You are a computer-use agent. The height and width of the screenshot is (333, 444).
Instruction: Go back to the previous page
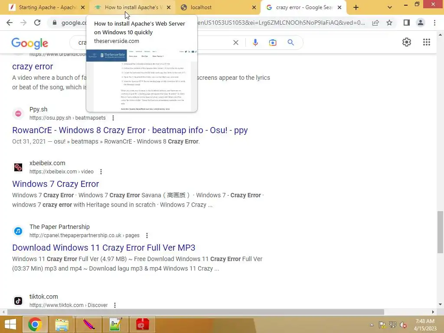point(10,23)
